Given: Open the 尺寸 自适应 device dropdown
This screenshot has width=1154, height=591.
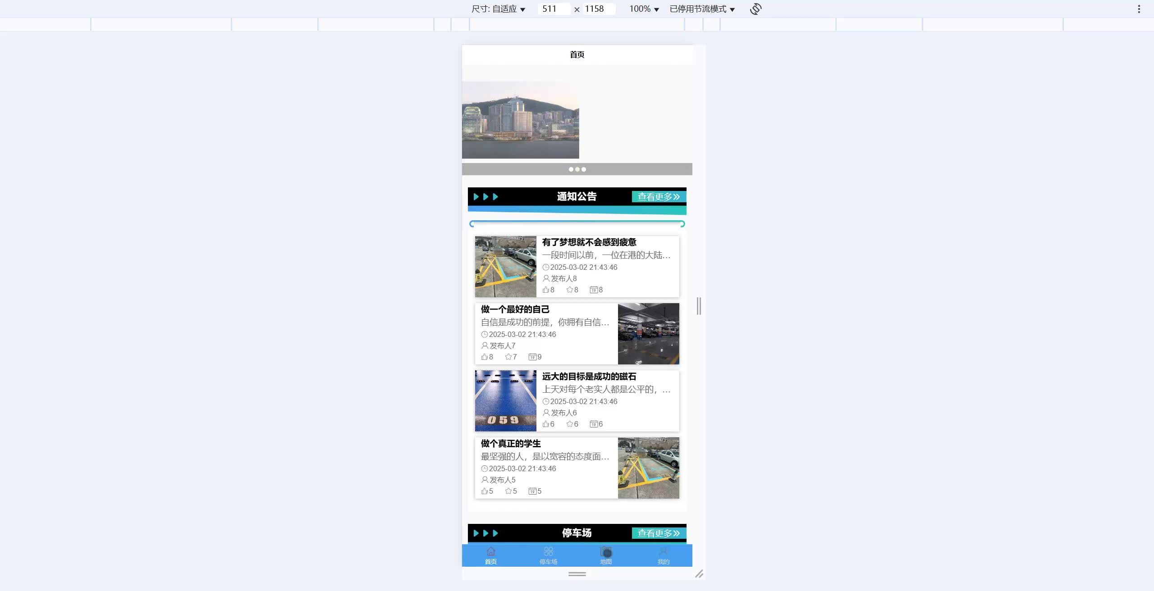Looking at the screenshot, I should tap(499, 9).
